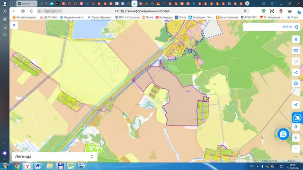This screenshot has height=170, width=303.
Task: Open the ПГС 2 Госуслуги bookmark
Action: click(127, 17)
